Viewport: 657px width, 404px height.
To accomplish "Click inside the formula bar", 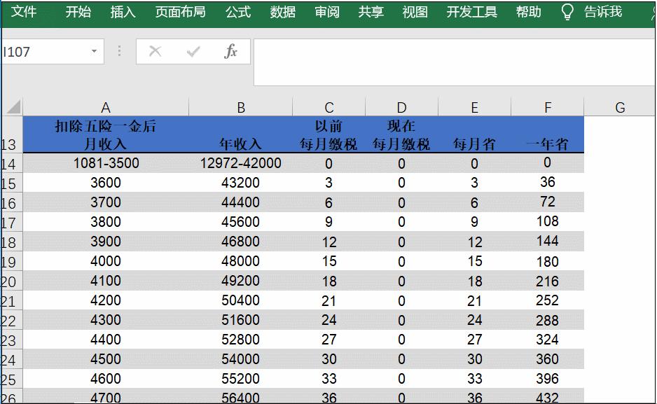I will click(420, 51).
